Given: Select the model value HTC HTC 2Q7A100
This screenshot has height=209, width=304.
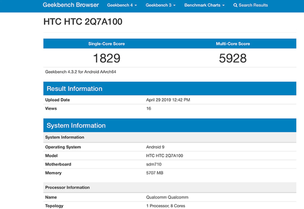Looking at the screenshot, I should pos(164,156).
